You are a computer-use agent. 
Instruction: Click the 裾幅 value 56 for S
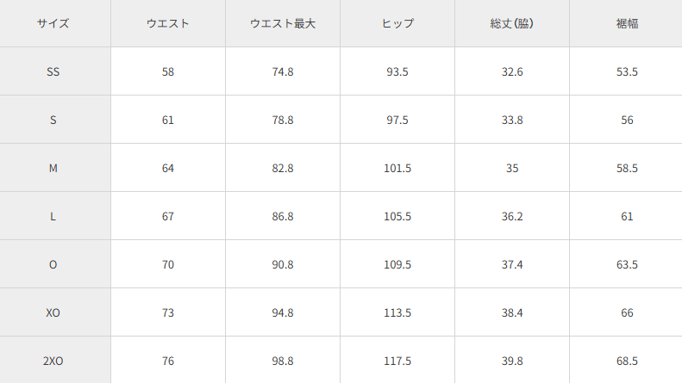click(627, 120)
